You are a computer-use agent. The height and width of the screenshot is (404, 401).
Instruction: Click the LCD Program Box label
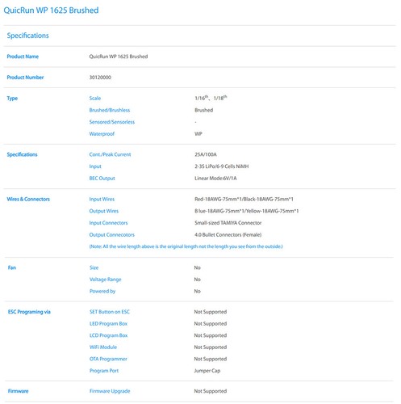[108, 335]
